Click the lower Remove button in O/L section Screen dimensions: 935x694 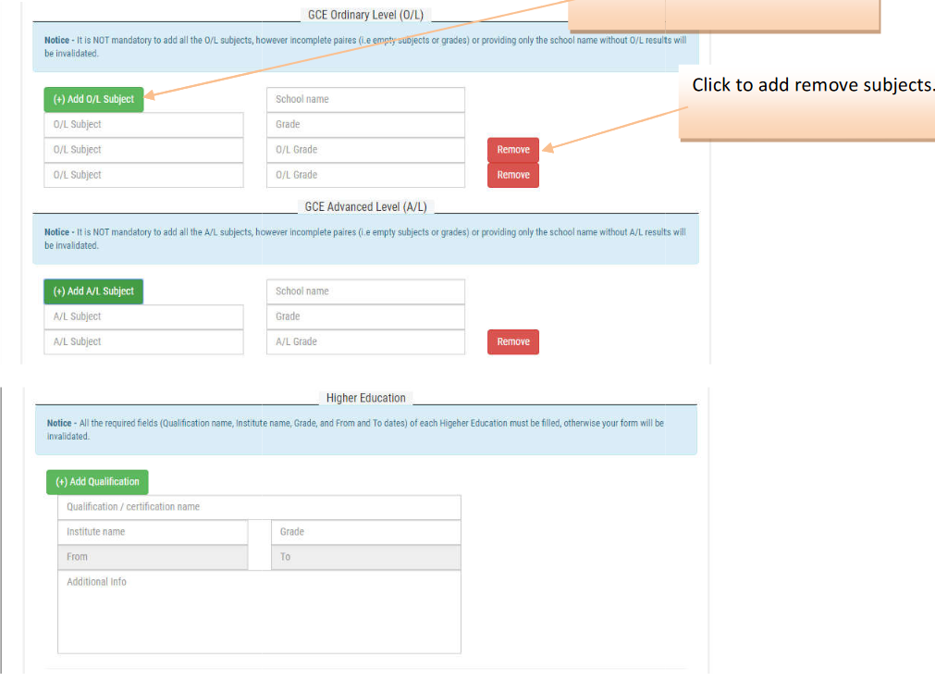click(513, 175)
